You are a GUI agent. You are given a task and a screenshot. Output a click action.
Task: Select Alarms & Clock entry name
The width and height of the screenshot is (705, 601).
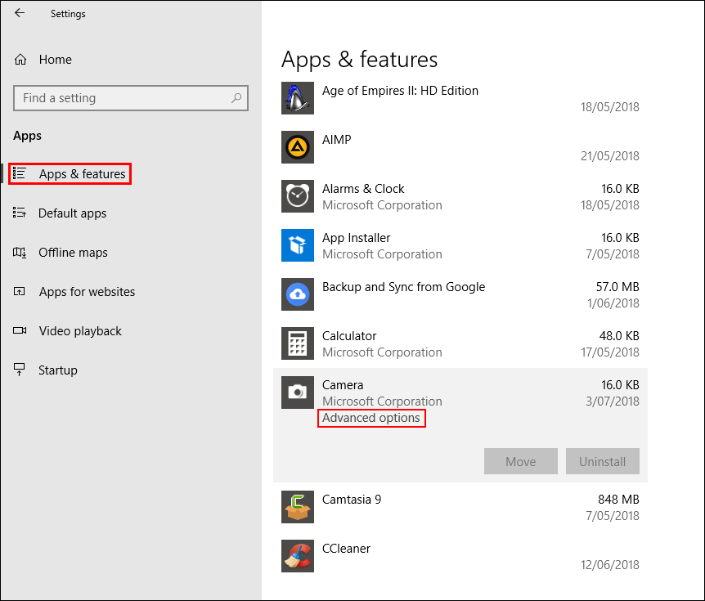[x=363, y=188]
